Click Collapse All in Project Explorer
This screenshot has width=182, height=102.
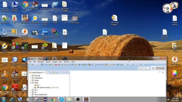tap(50, 73)
